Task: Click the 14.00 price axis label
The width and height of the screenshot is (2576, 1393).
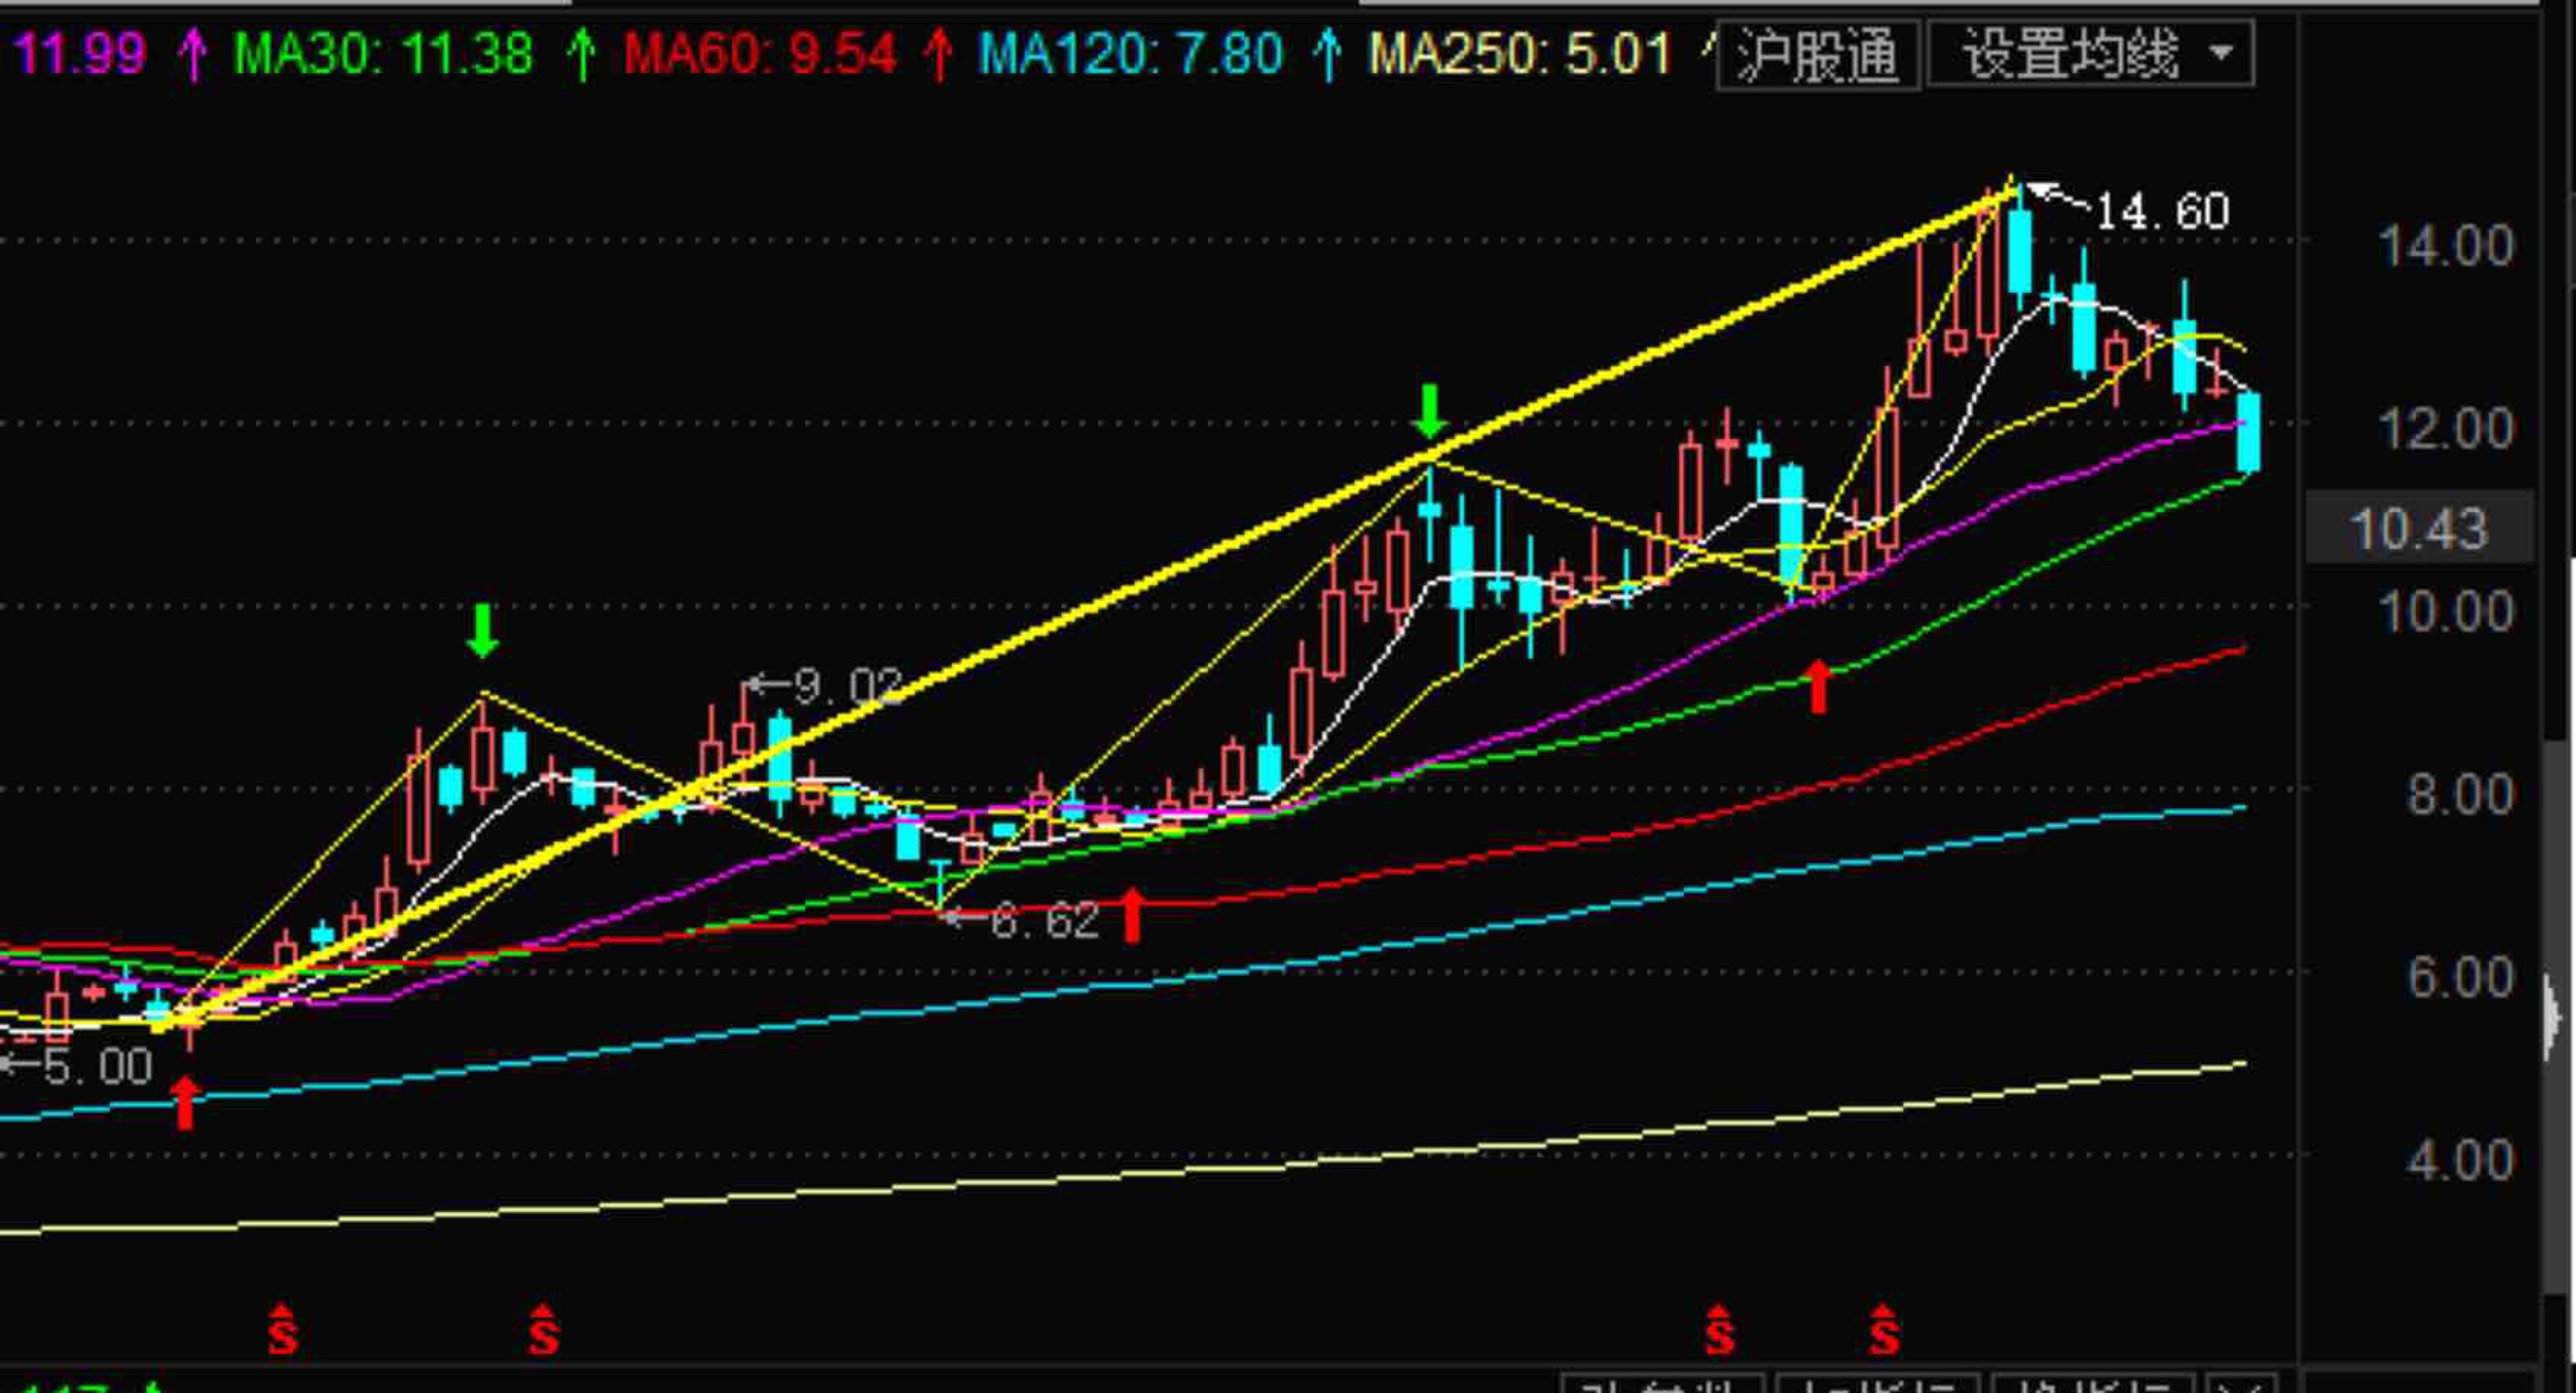Action: [x=2446, y=245]
